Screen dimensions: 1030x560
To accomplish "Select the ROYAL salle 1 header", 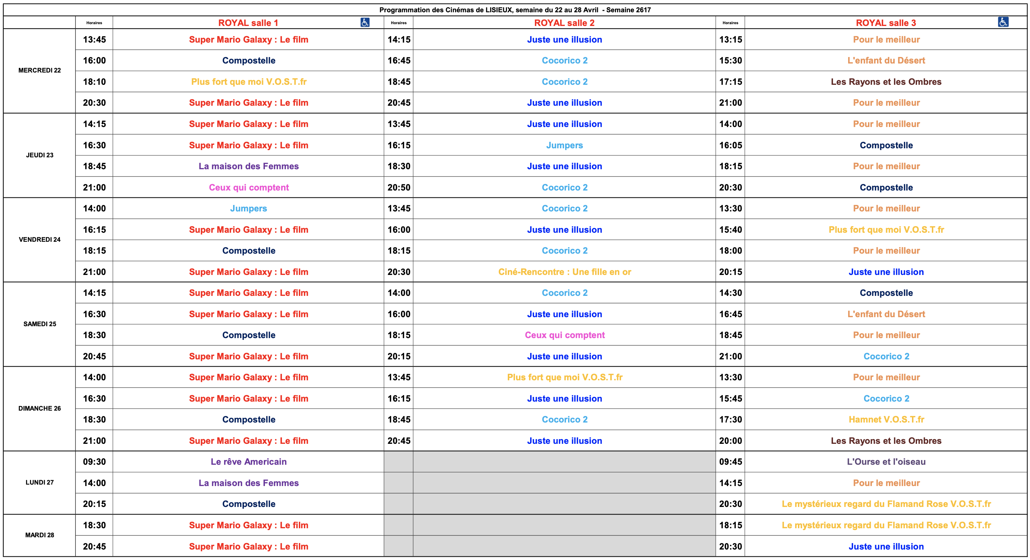I will pos(248,23).
